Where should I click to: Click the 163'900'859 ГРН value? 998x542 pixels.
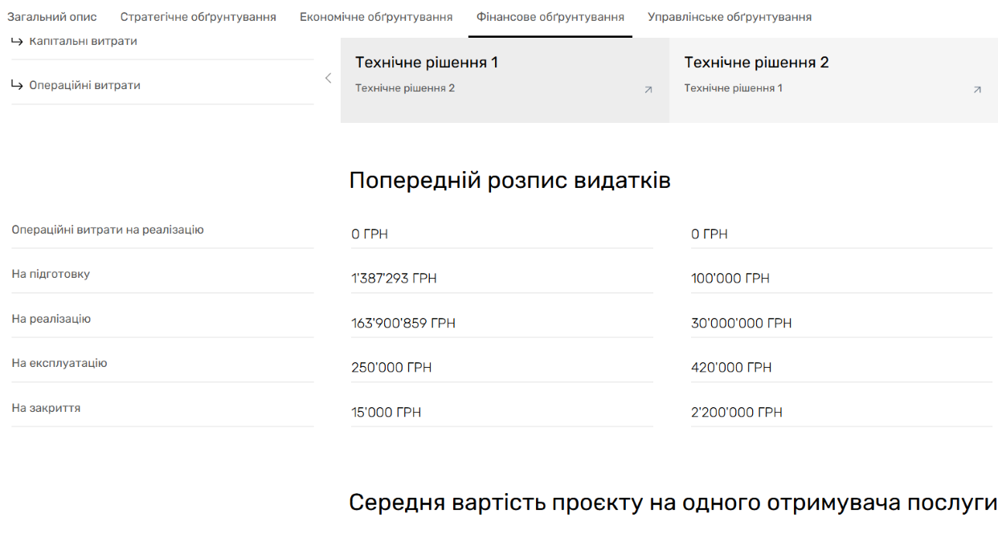(403, 323)
